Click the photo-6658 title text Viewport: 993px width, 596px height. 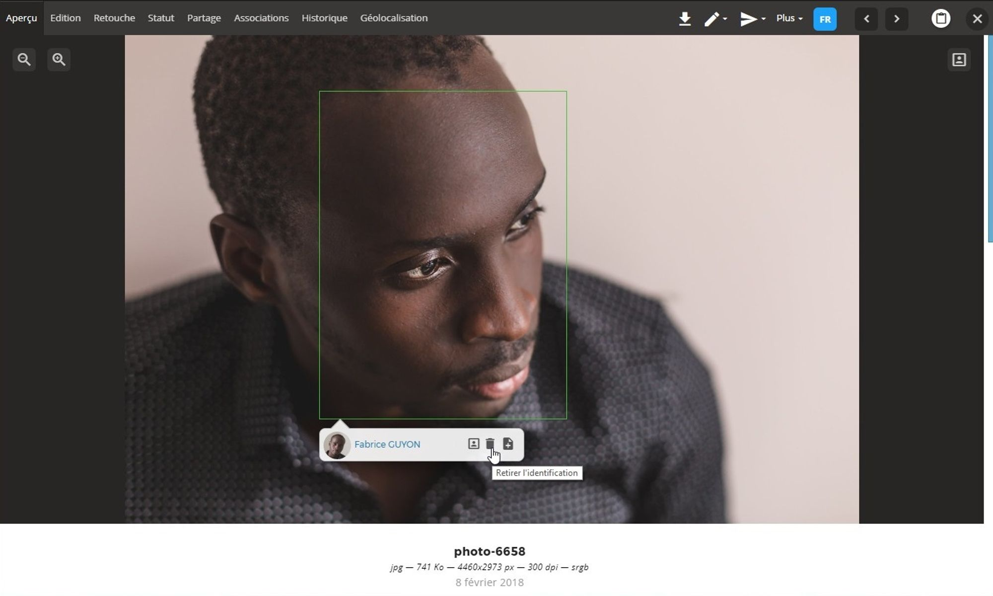click(x=490, y=551)
